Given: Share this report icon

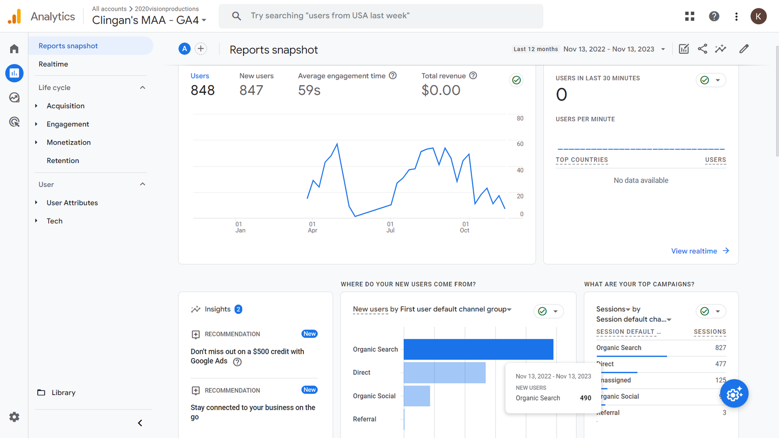Looking at the screenshot, I should [702, 49].
